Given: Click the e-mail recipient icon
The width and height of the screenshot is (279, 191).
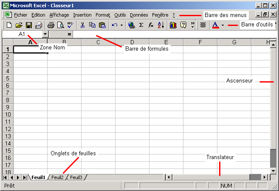Looking at the screenshot, I should coord(39,25).
